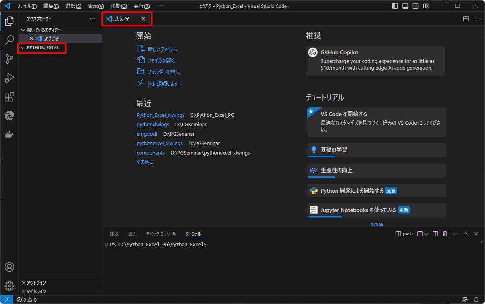Screen dimensions: 485x304
Task: Click the feedback icon in status bar
Action: 465,300
